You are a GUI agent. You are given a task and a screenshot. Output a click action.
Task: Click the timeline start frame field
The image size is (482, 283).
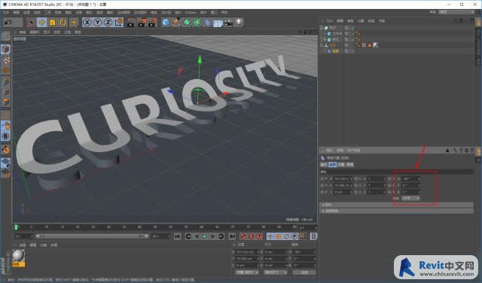[23, 236]
